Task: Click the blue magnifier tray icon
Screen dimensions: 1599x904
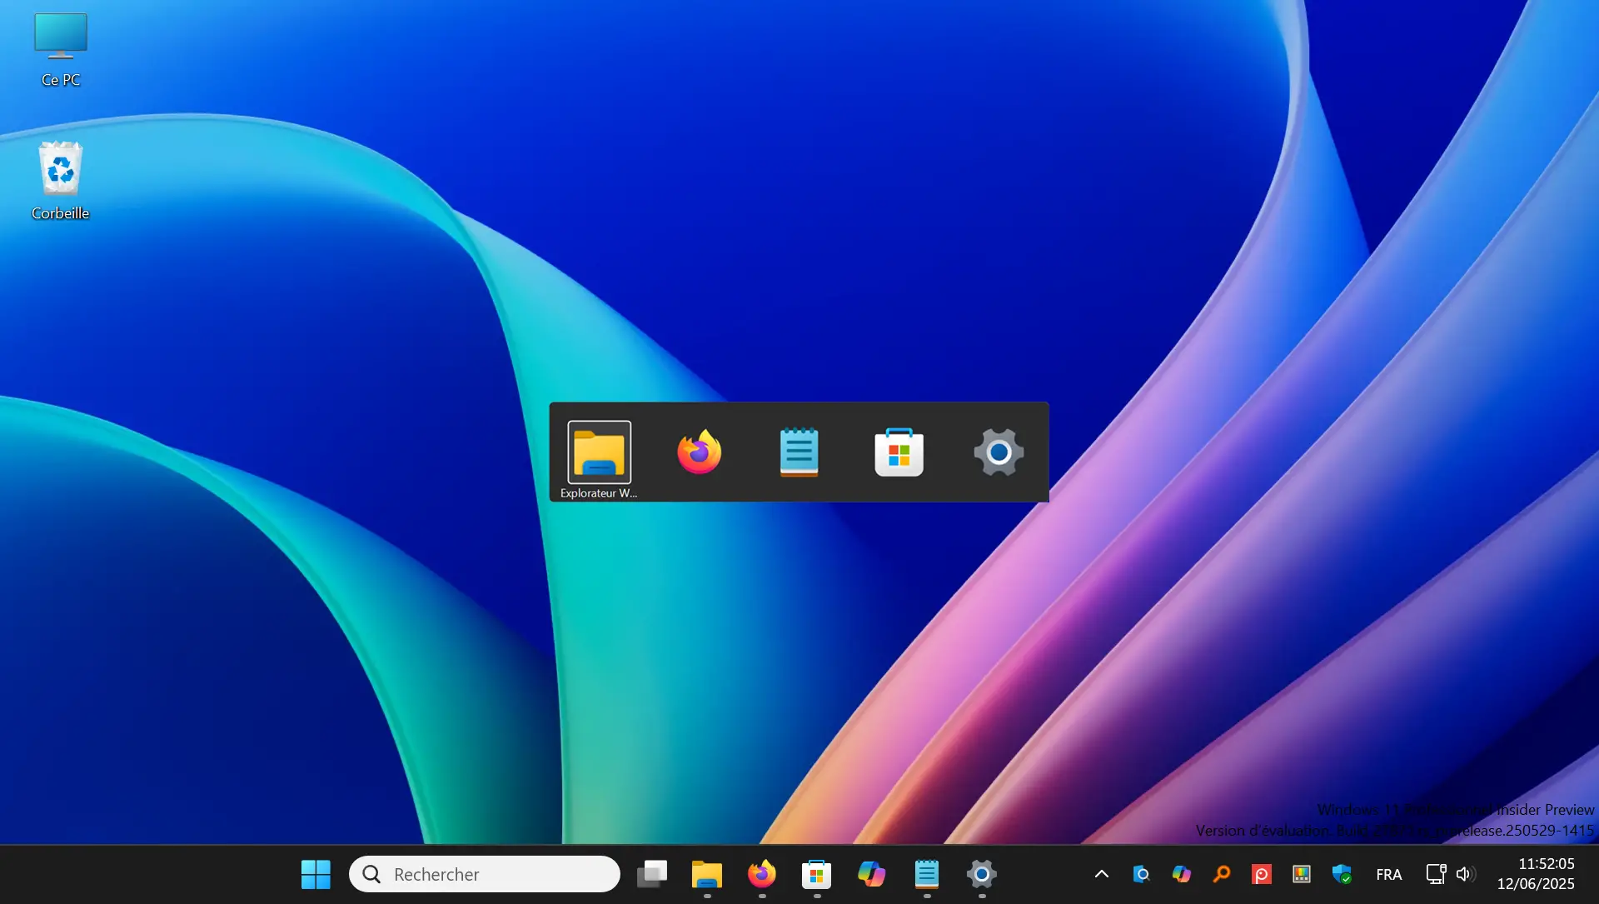Action: click(1142, 874)
